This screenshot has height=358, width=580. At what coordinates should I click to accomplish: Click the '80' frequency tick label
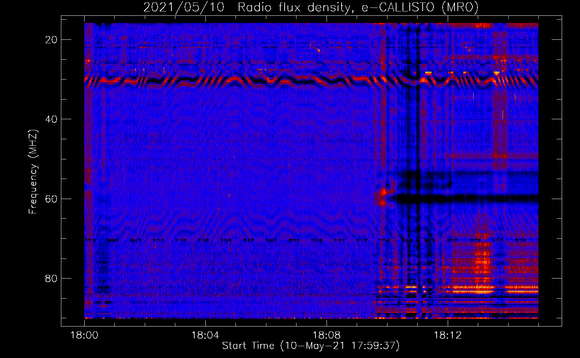52,278
